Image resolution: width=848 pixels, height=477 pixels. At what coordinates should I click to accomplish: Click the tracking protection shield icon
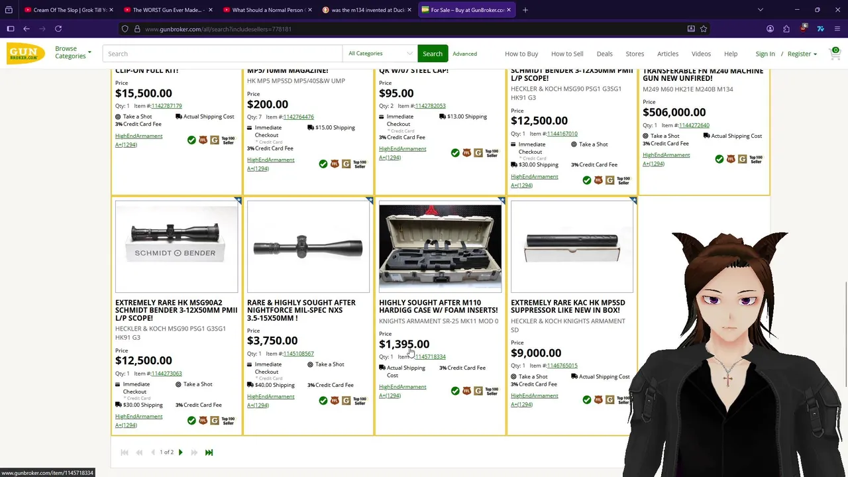125,29
